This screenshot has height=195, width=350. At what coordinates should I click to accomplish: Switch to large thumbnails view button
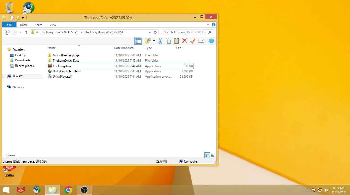coord(213,155)
